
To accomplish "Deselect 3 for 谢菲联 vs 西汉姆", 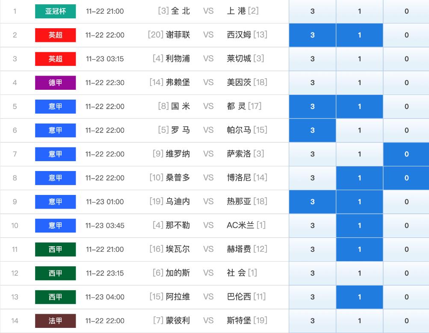I will click(313, 35).
